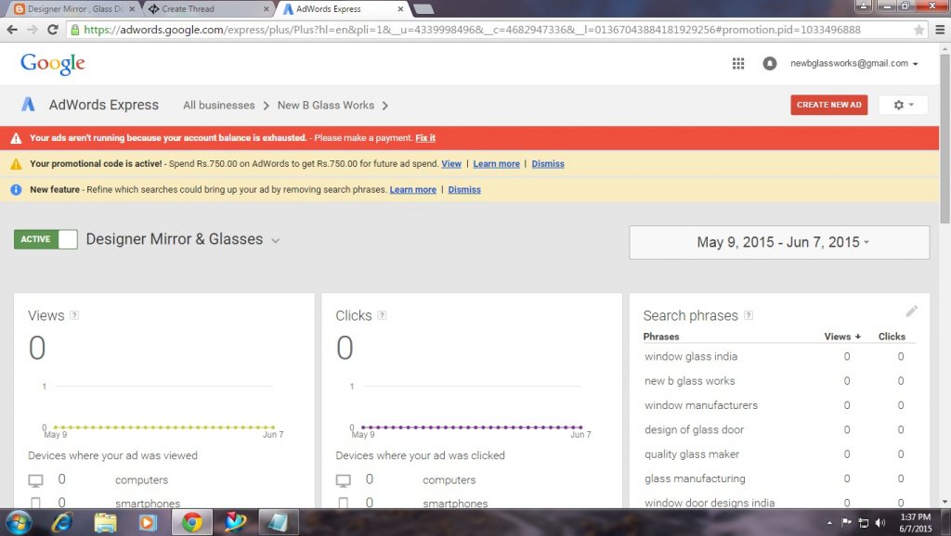951x536 pixels.
Task: Open the date range May 9 - Jun 7 picker
Action: tap(779, 242)
